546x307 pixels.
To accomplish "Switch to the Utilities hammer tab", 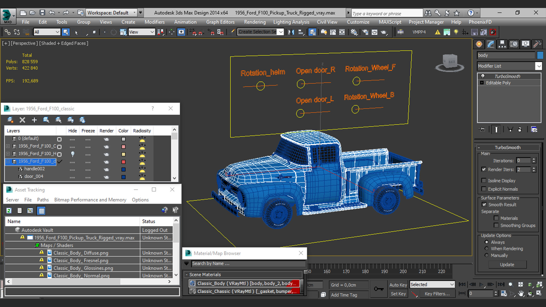I will click(537, 44).
